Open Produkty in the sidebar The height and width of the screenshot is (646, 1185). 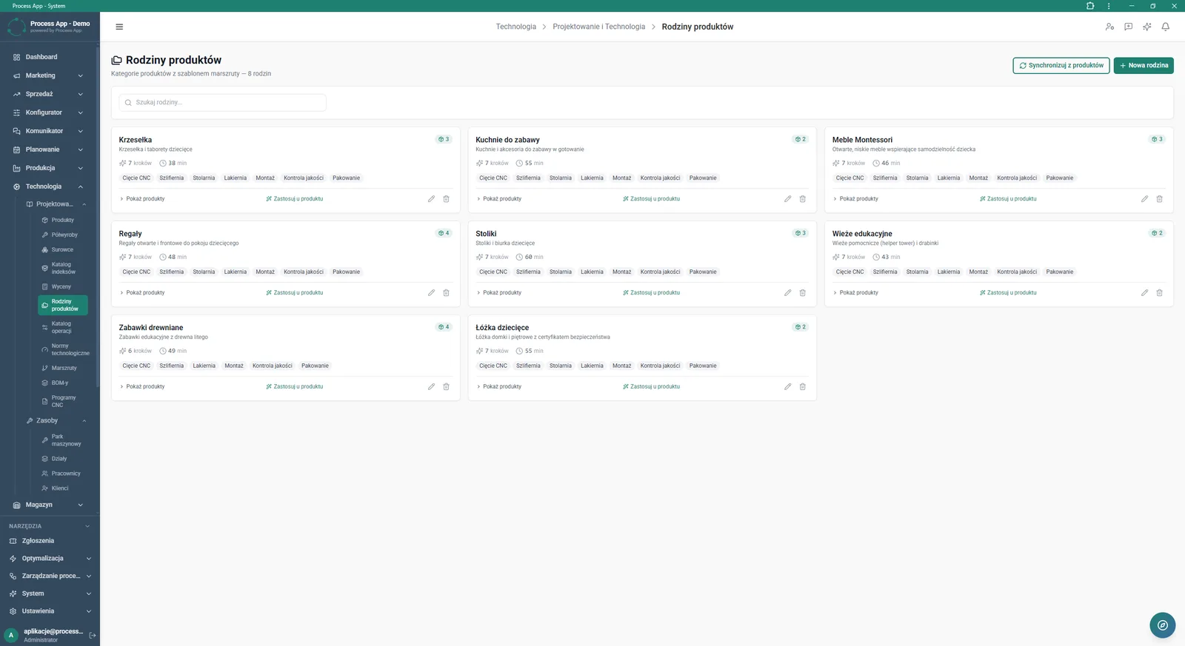click(x=62, y=220)
